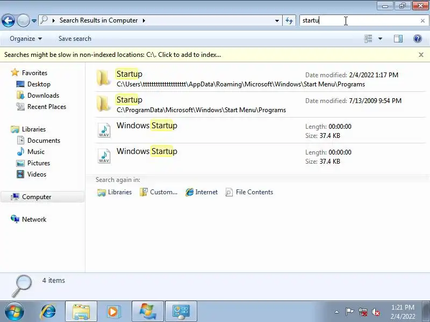430x322 pixels.
Task: Click the Favorites star icon
Action: tap(15, 72)
